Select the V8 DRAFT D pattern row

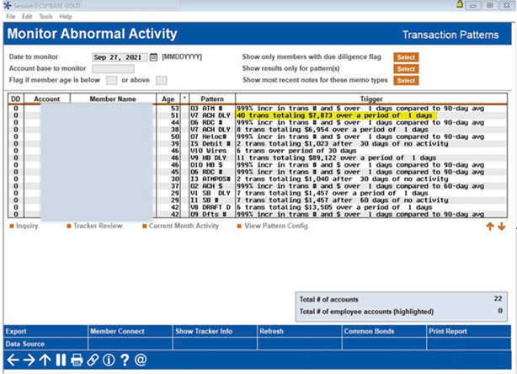point(258,207)
